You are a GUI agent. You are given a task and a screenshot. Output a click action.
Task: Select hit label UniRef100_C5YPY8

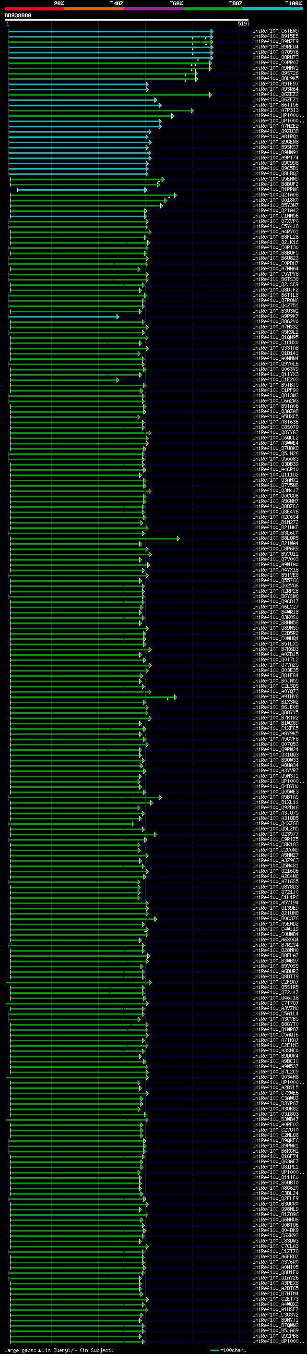tap(275, 274)
